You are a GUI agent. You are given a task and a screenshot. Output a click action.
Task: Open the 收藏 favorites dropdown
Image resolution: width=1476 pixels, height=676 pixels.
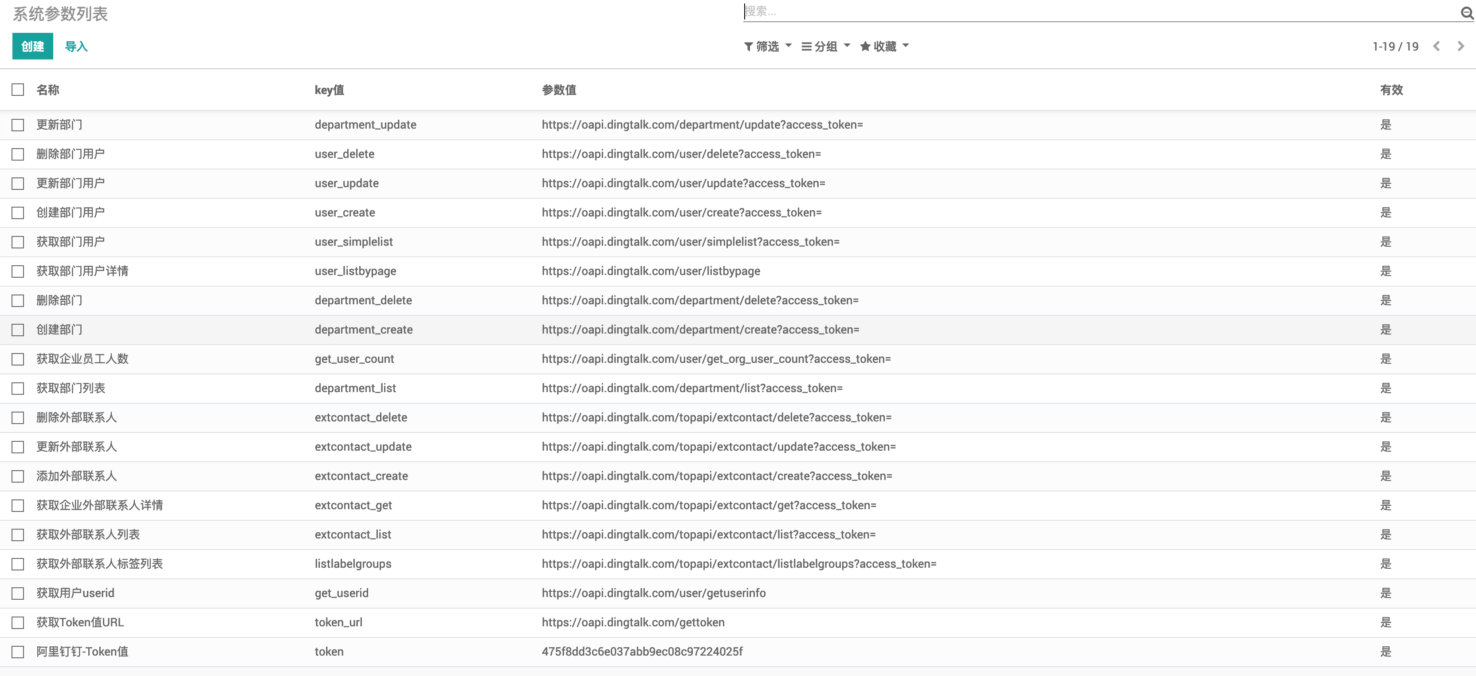(884, 47)
